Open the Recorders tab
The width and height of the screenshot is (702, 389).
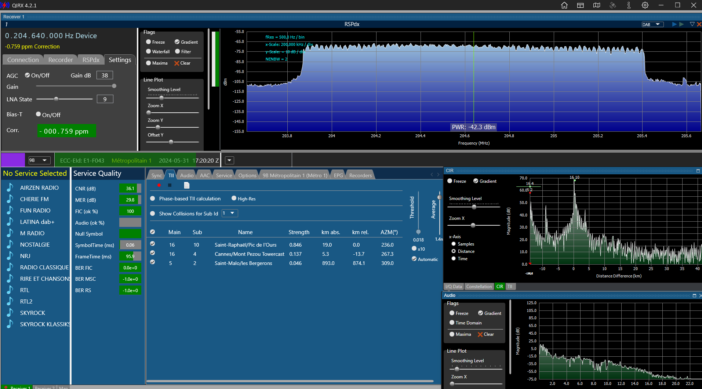click(360, 175)
